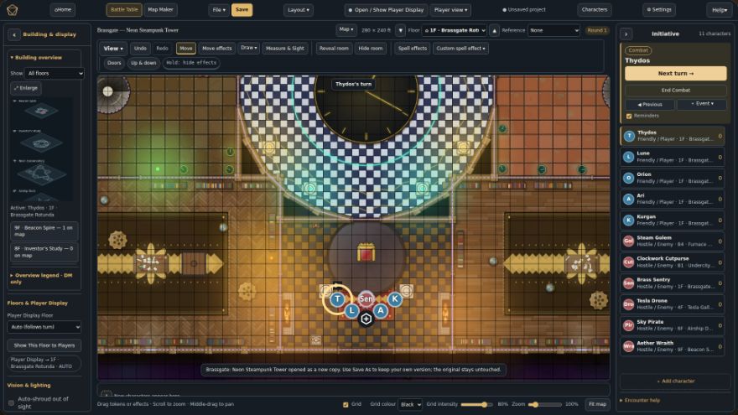The width and height of the screenshot is (738, 415).
Task: Click Clockwork Cutpurse avatar icon
Action: click(x=629, y=262)
